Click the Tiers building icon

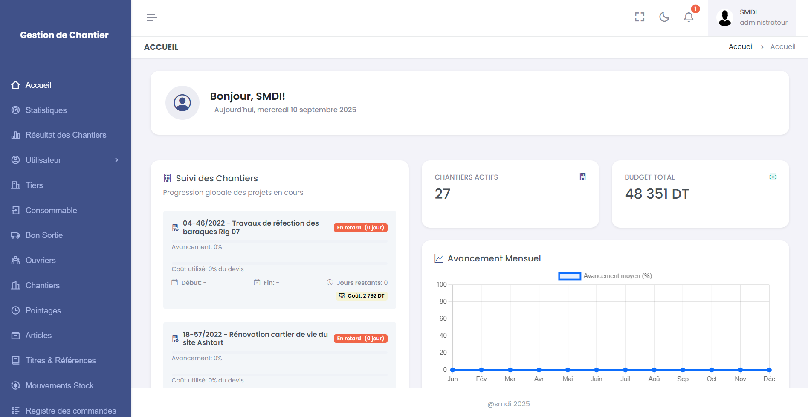[x=16, y=185]
